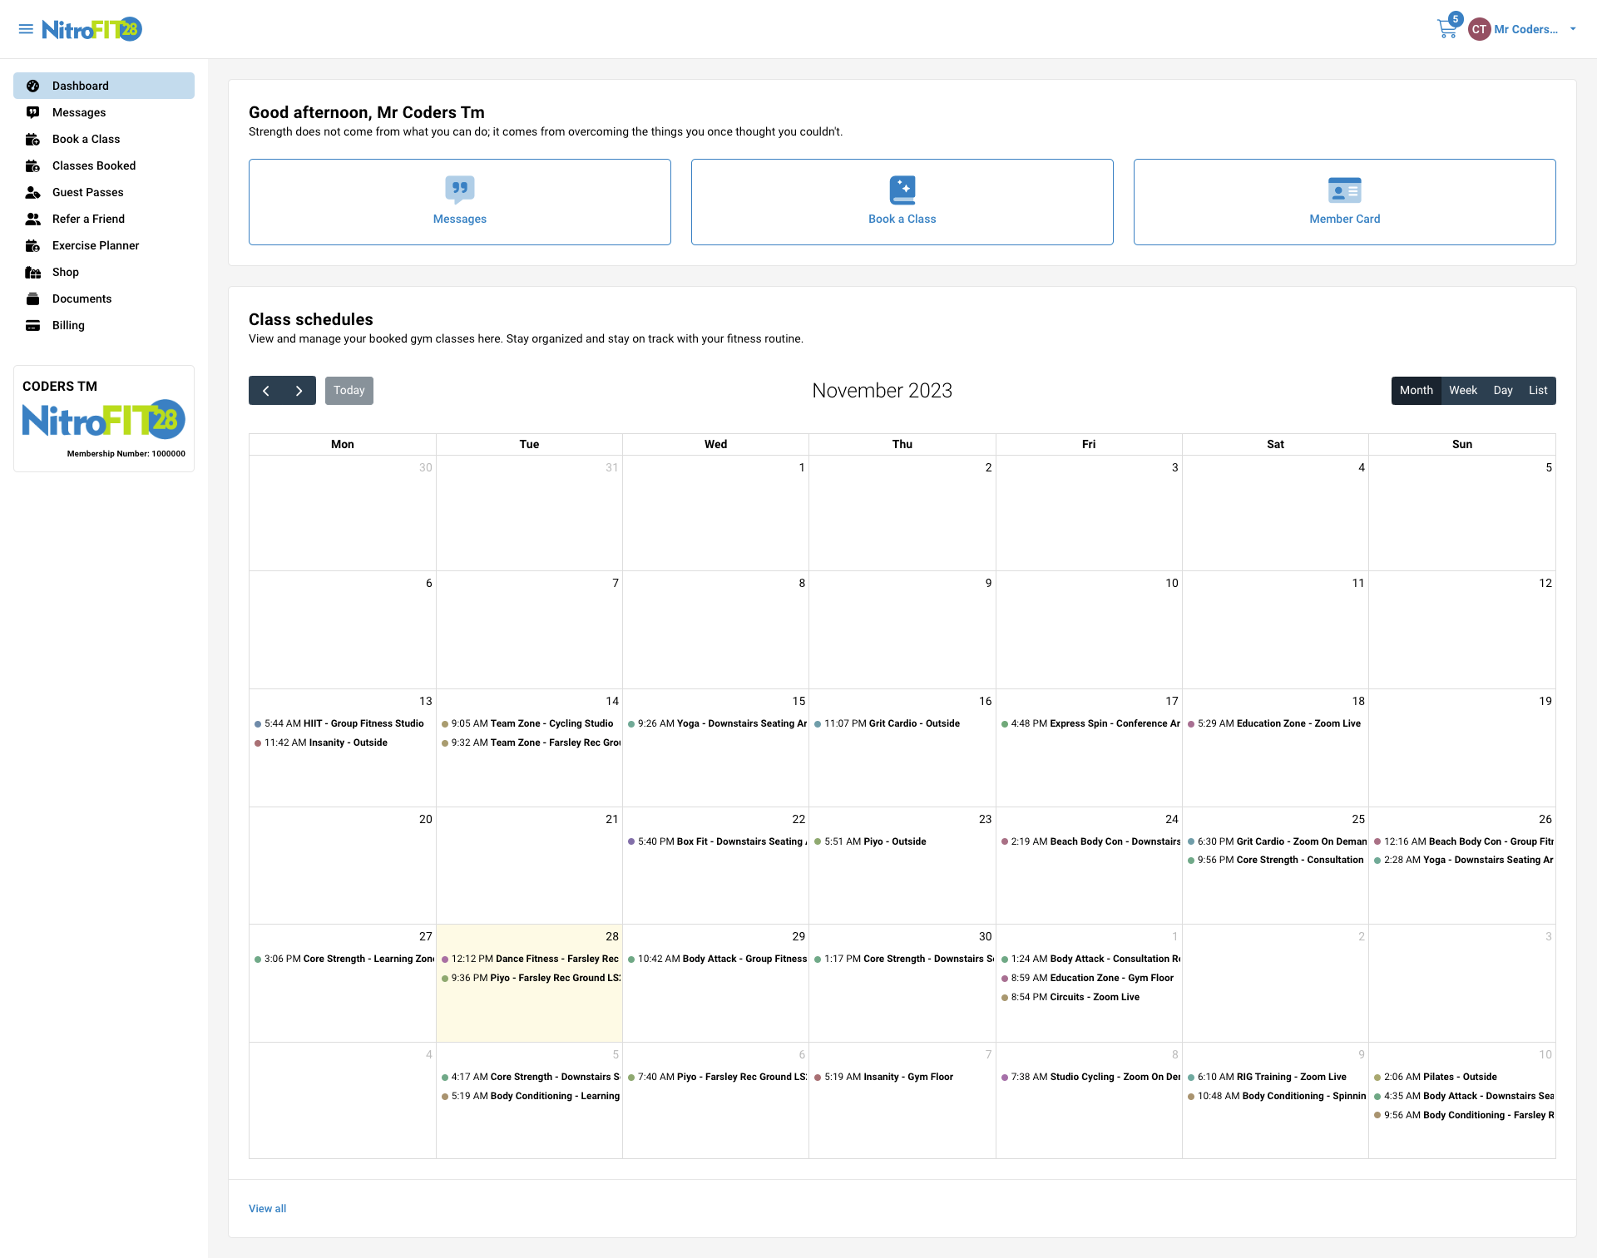1597x1258 pixels.
Task: Select the Month view toggle
Action: (x=1416, y=391)
